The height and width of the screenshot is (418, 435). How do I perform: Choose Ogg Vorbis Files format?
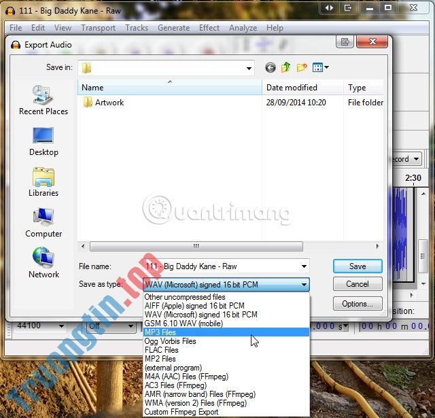226,341
